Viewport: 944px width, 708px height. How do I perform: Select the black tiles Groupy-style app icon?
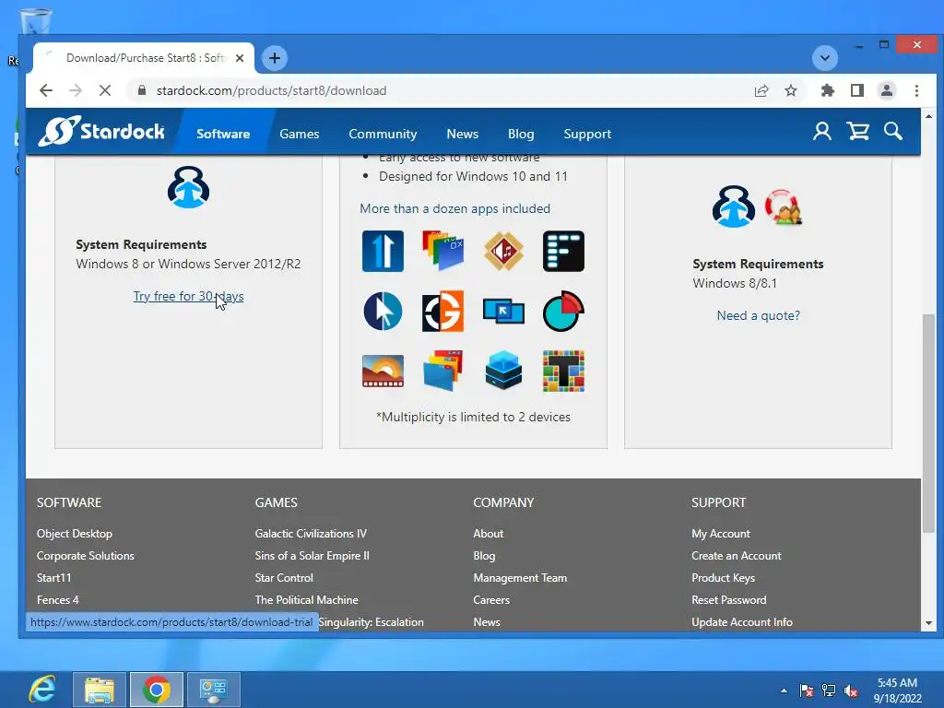click(x=563, y=251)
